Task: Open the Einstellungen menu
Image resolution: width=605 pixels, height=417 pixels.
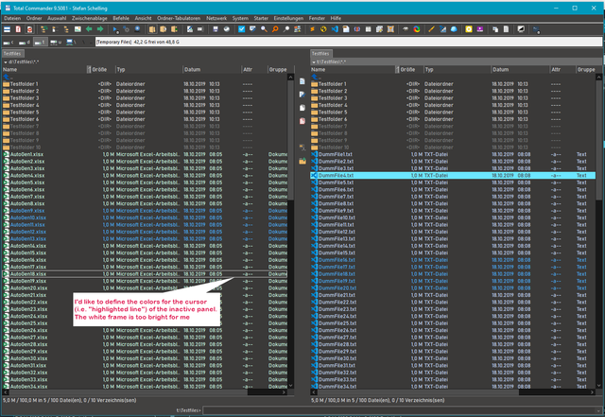Action: [x=288, y=18]
